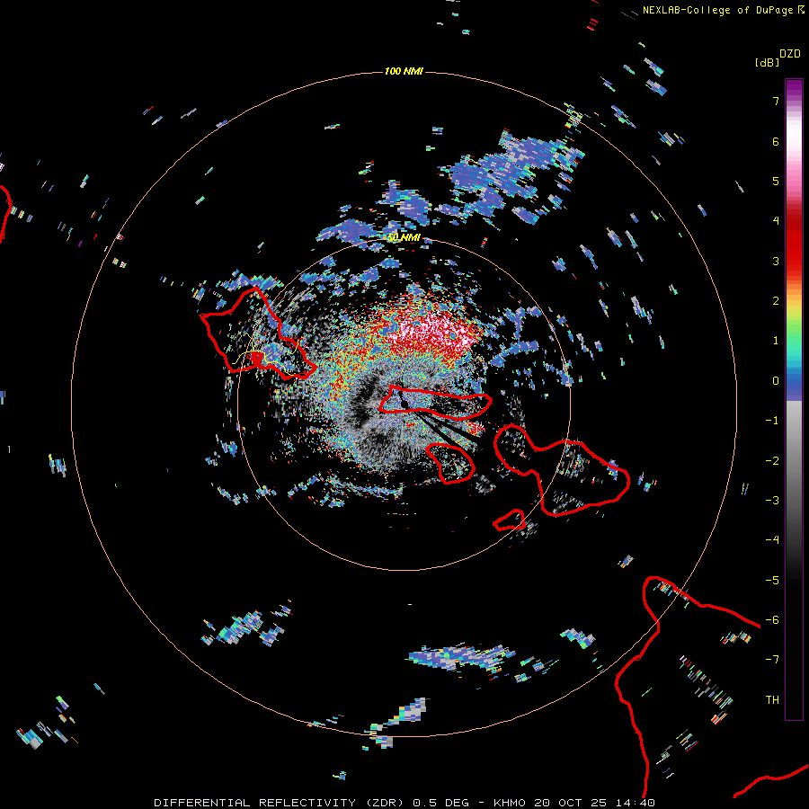Select the -2 scale label
The image size is (809, 809).
click(x=772, y=461)
